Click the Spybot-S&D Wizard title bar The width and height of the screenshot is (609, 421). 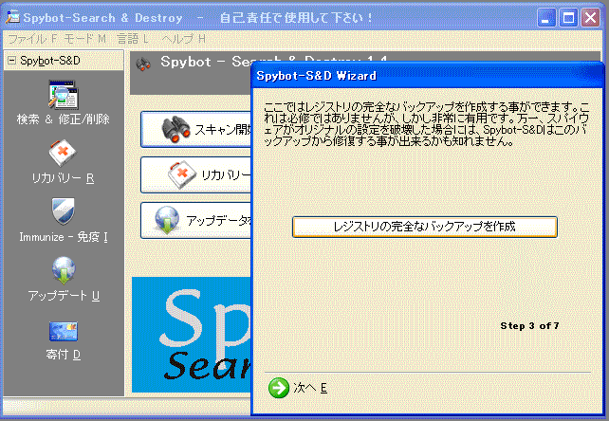click(427, 75)
